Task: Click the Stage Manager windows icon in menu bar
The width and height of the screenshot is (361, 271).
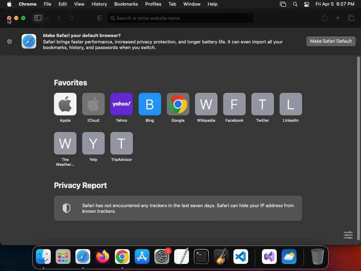Action: pyautogui.click(x=283, y=4)
